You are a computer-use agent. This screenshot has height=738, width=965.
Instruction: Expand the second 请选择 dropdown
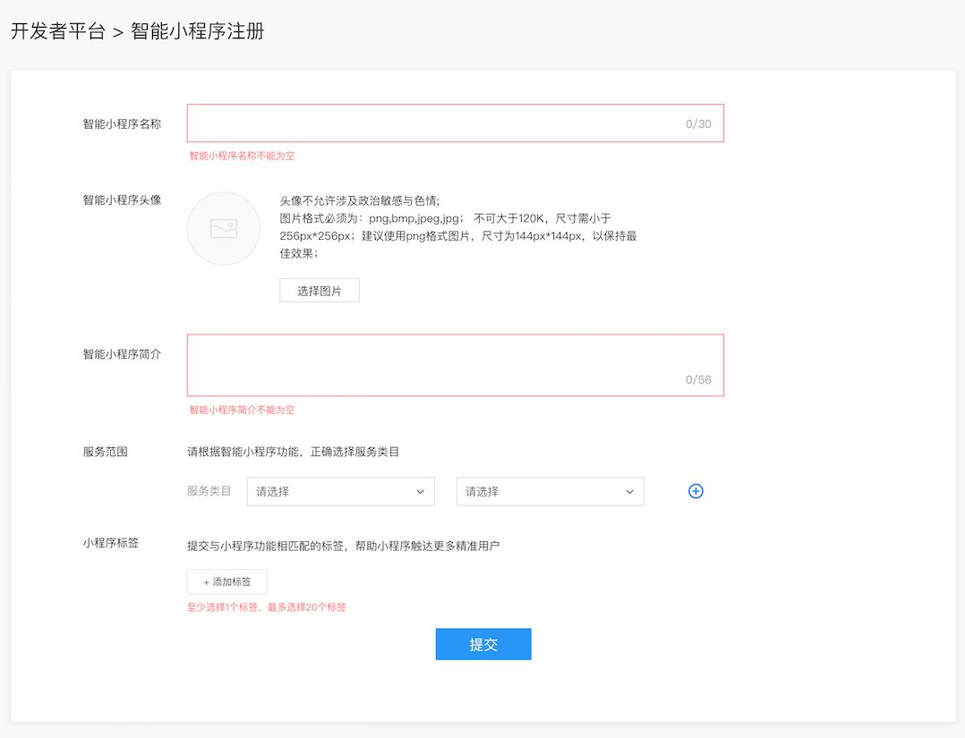550,492
